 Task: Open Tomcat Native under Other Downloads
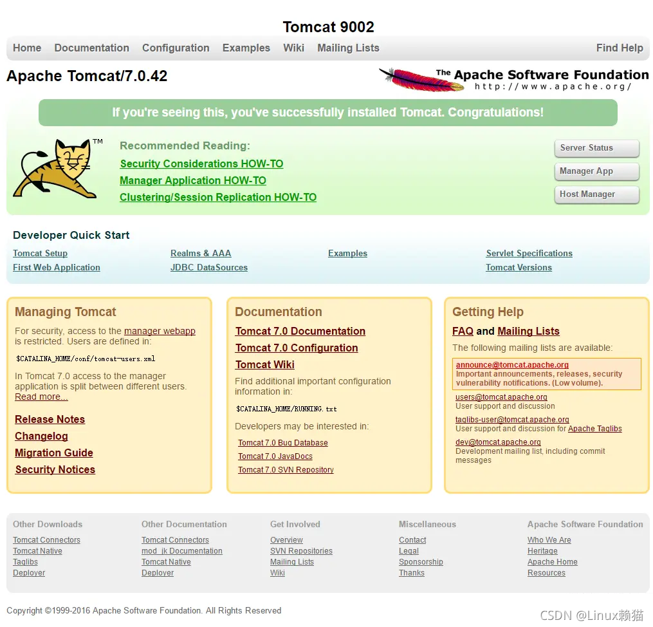coord(37,551)
